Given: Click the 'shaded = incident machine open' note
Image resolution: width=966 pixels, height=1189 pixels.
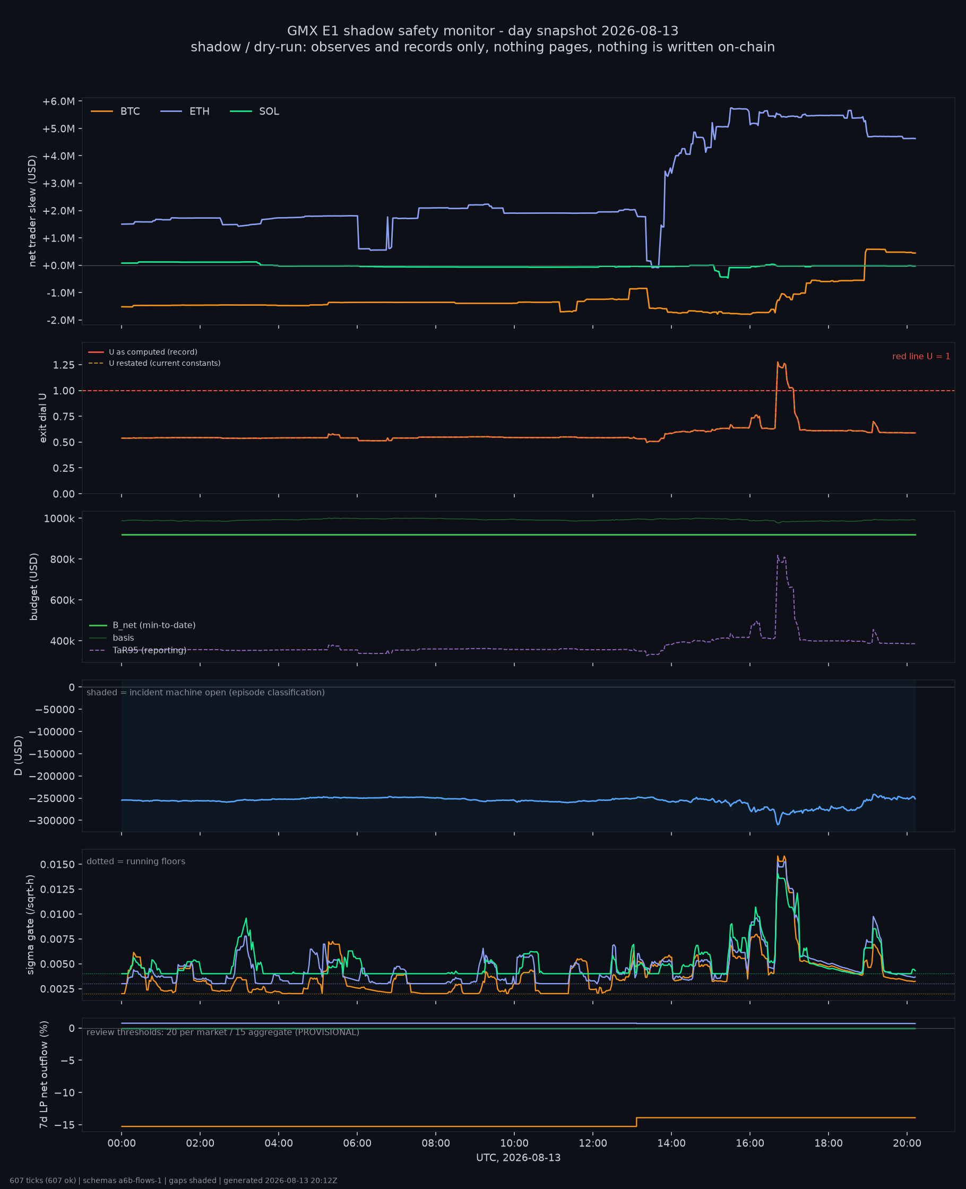Looking at the screenshot, I should (205, 692).
